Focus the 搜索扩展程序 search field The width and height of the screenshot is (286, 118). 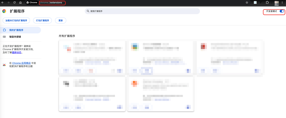pyautogui.click(x=142, y=11)
